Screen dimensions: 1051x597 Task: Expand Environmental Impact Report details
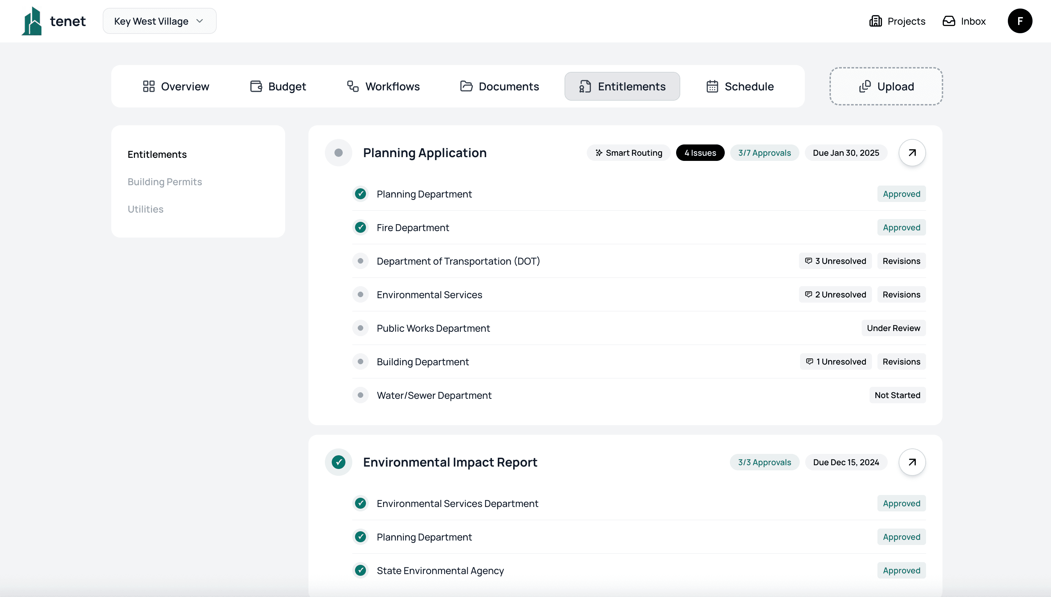912,462
